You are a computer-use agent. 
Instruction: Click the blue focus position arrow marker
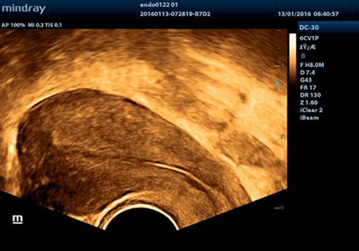click(277, 84)
